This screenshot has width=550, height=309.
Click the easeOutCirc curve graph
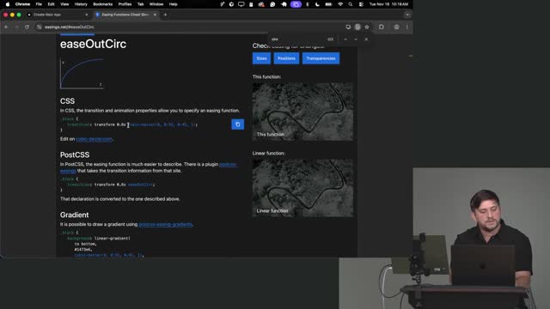coord(82,73)
